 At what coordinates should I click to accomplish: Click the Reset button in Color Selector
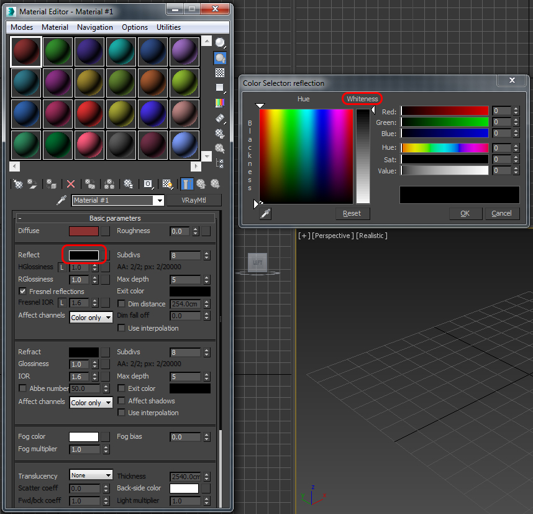pyautogui.click(x=352, y=213)
